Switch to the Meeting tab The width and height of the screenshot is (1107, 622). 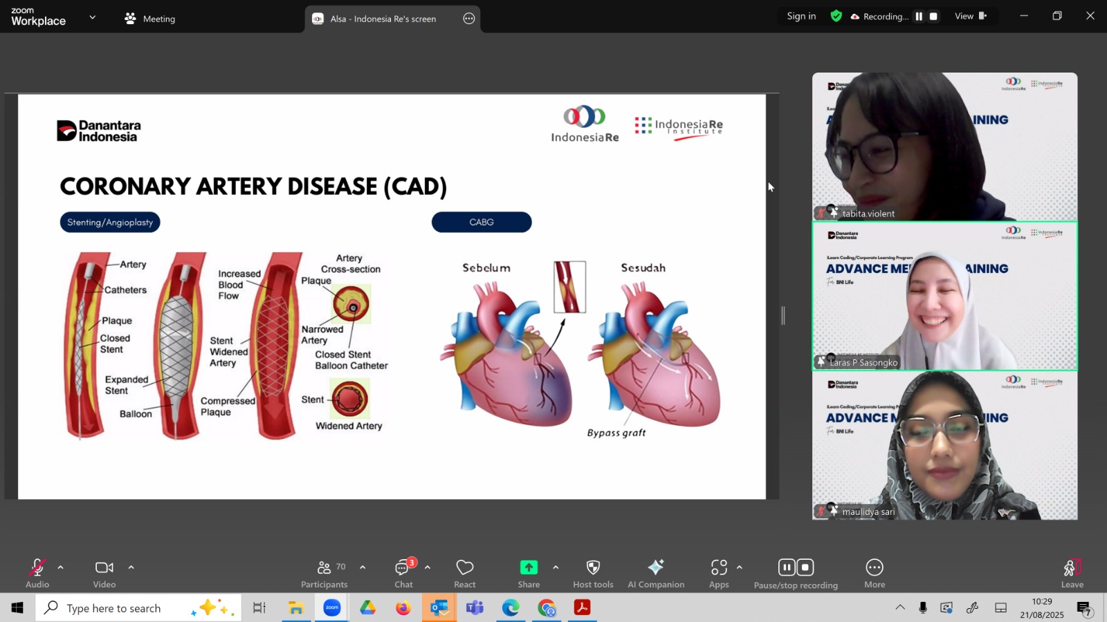(x=150, y=19)
